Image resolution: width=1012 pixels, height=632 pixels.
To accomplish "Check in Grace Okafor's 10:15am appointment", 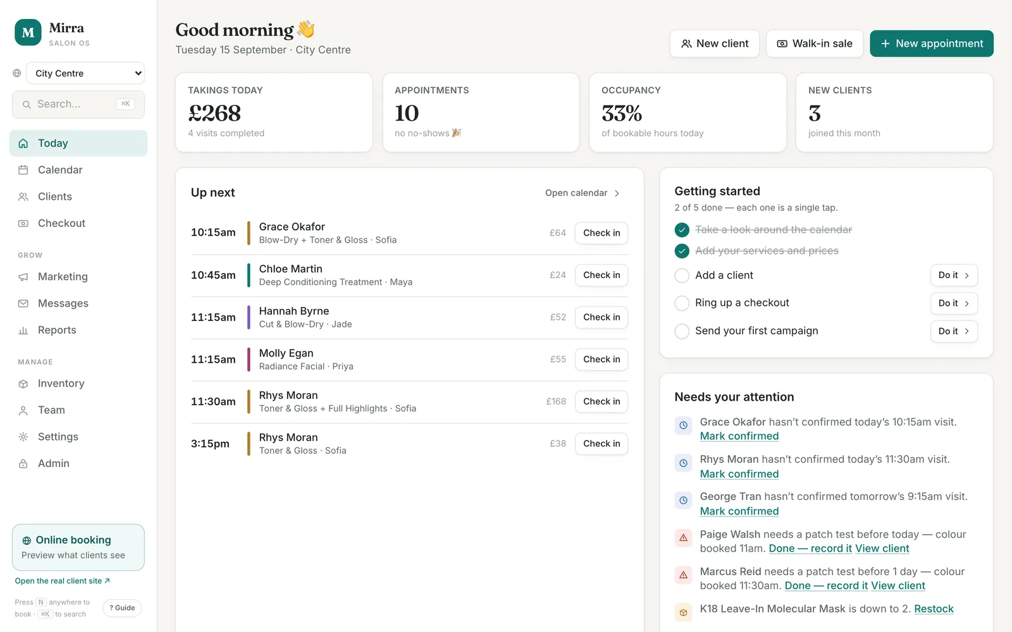I will pyautogui.click(x=602, y=233).
